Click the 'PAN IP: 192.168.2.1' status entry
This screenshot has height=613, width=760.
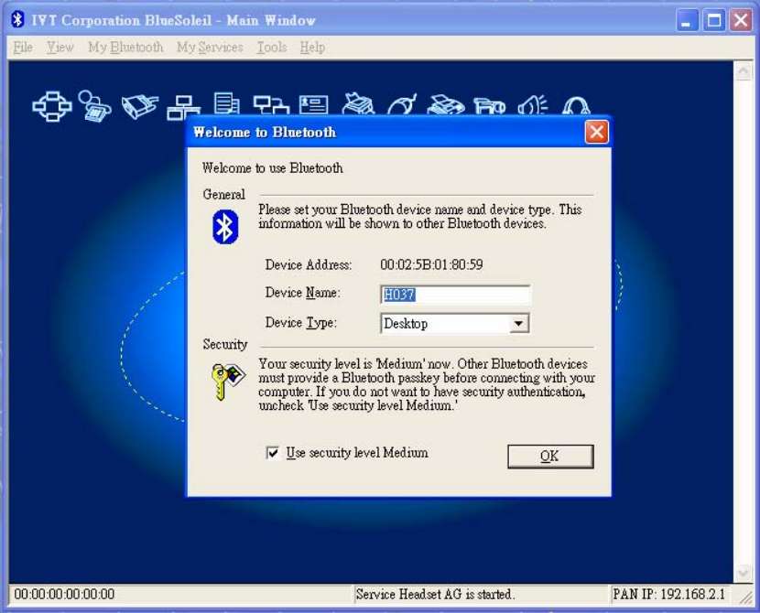668,594
